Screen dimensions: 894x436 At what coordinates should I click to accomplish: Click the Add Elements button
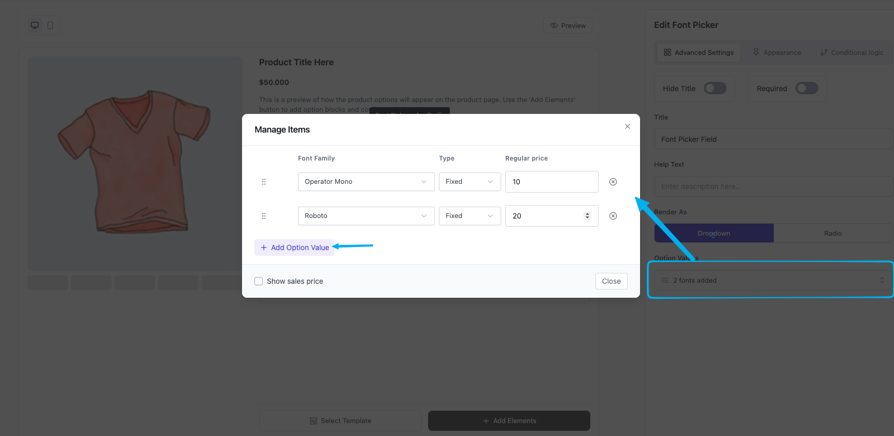(509, 421)
